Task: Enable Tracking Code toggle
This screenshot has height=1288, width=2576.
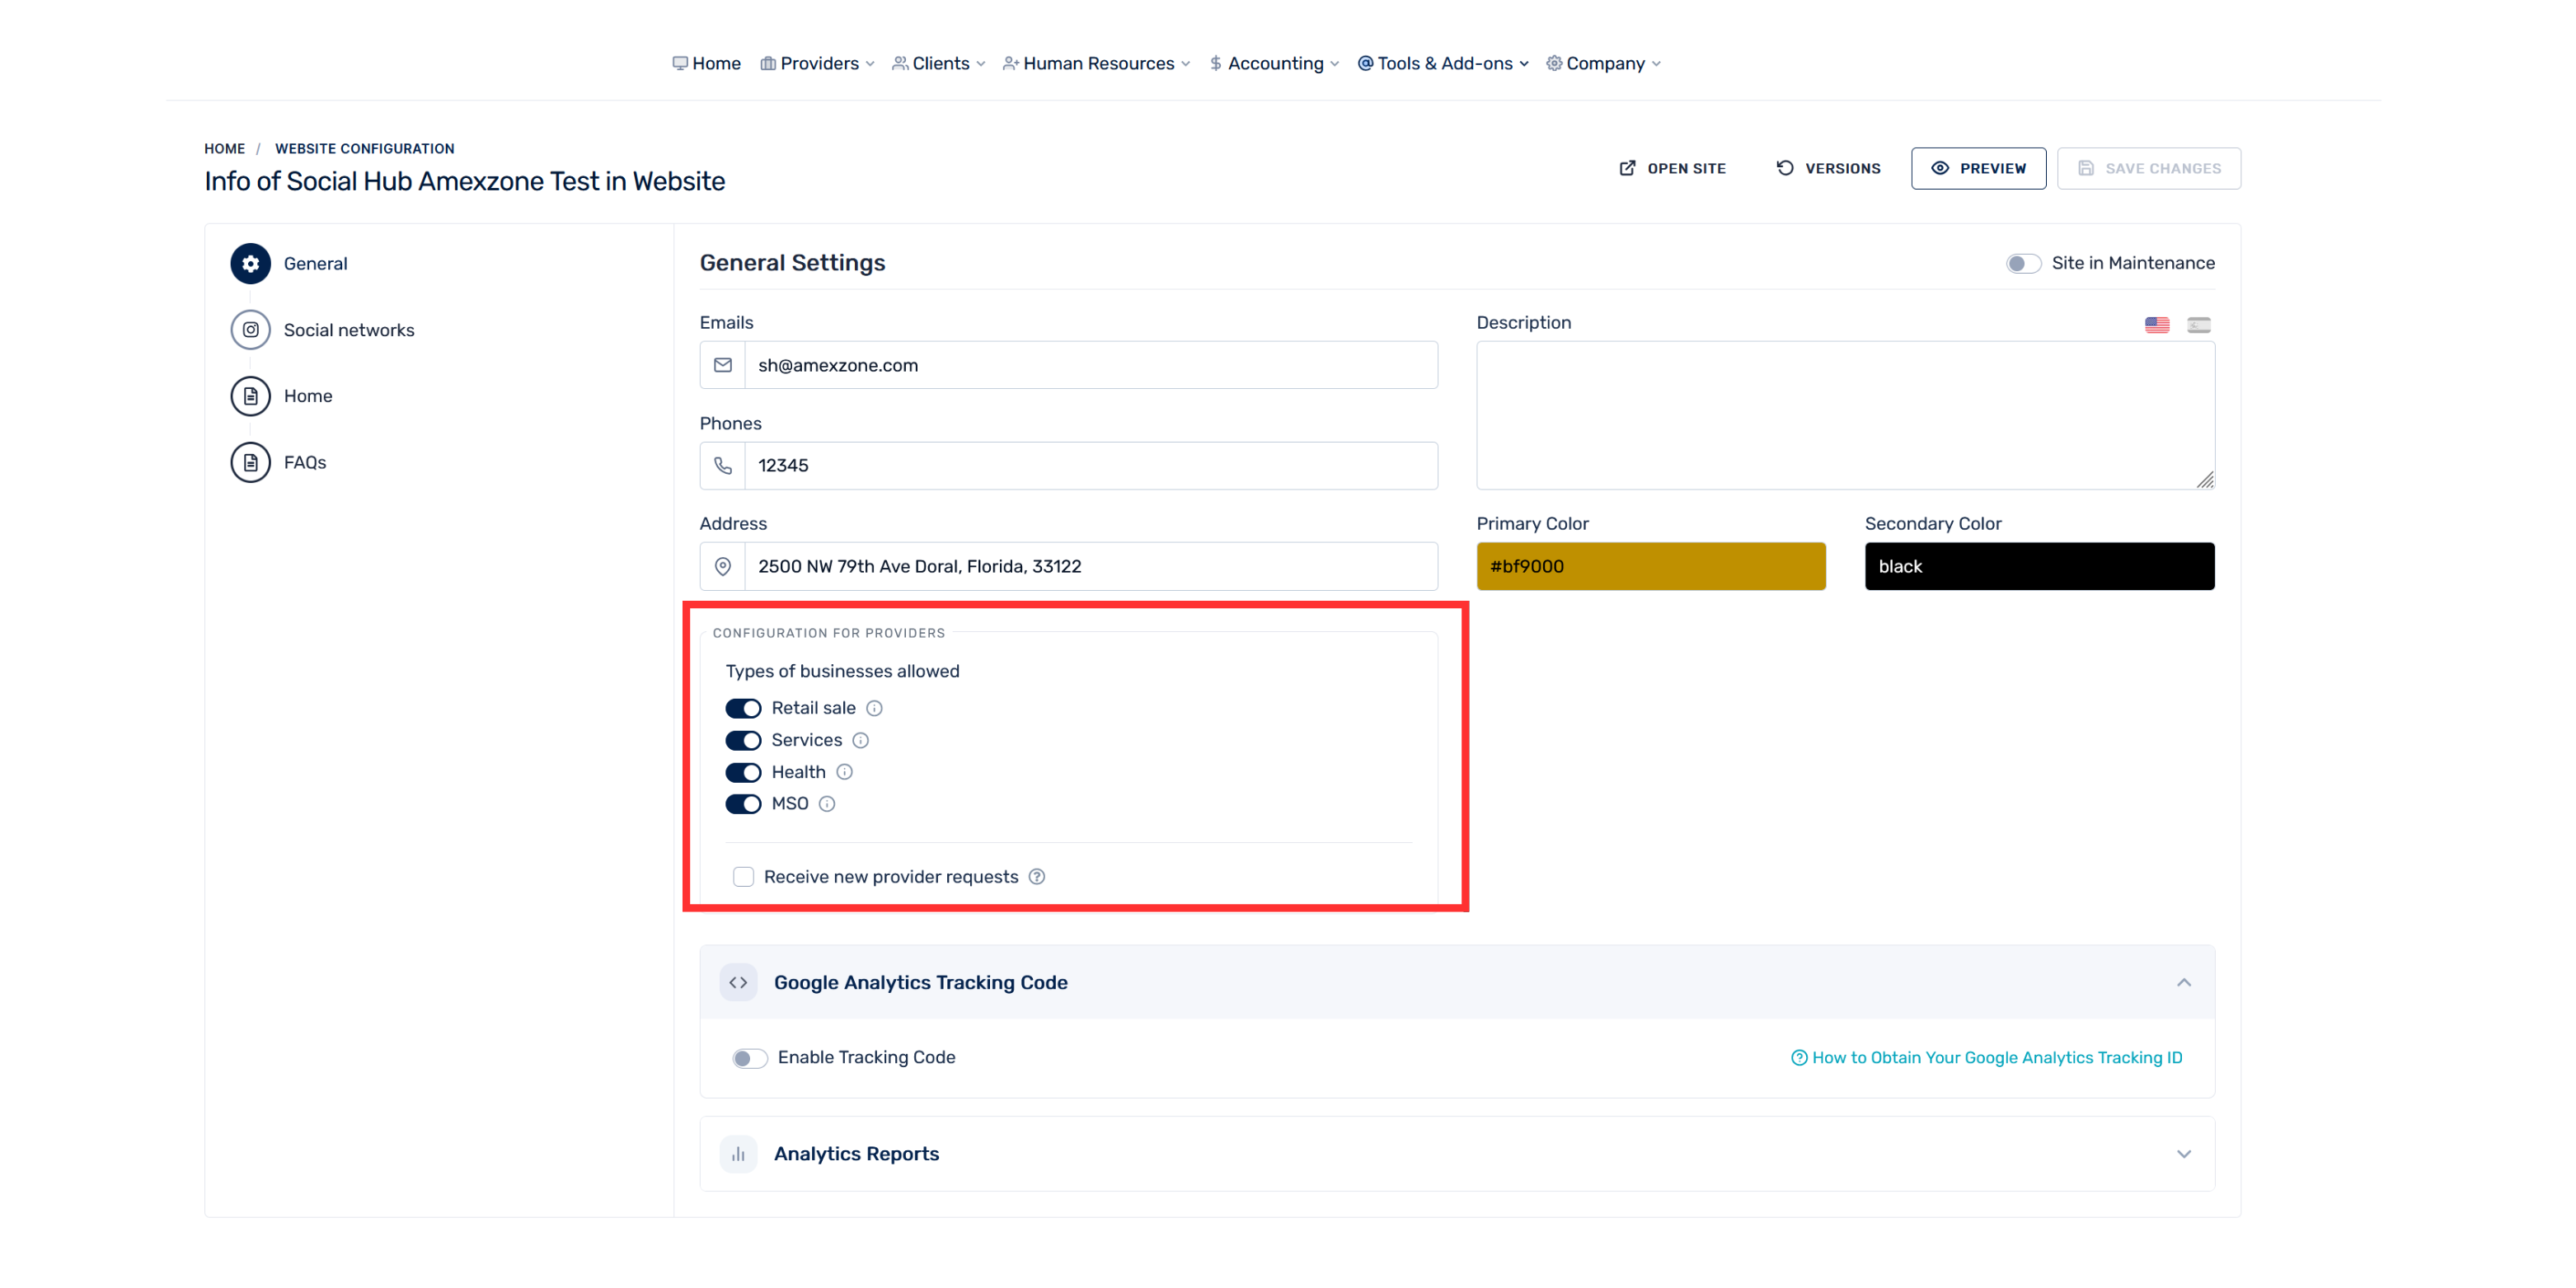Action: [x=749, y=1058]
